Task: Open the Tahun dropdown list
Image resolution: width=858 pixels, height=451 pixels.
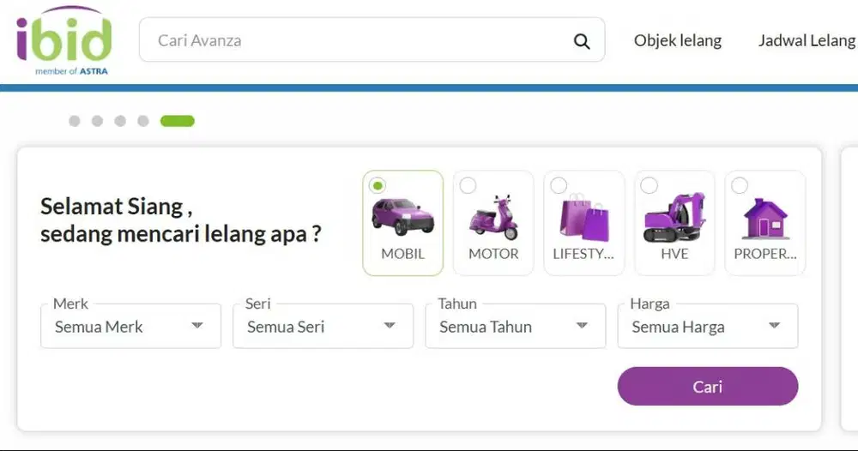Action: tap(515, 327)
